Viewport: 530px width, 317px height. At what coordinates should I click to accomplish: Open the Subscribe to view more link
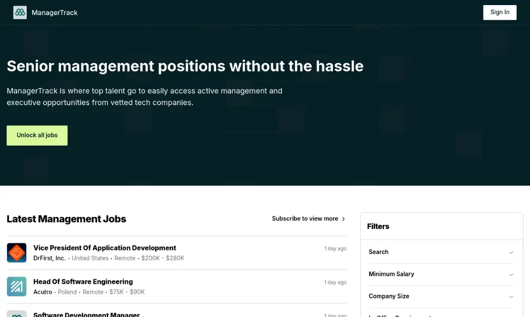(x=304, y=218)
